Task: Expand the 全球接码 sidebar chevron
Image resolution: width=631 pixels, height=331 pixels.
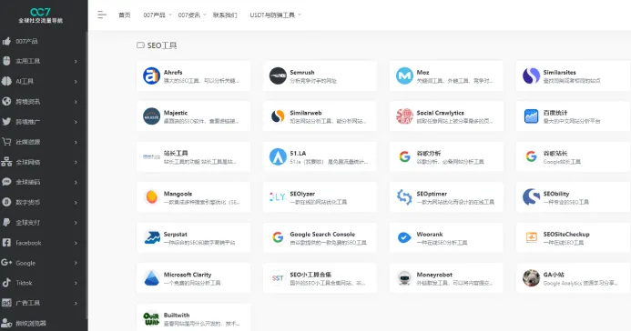Action: pos(76,182)
